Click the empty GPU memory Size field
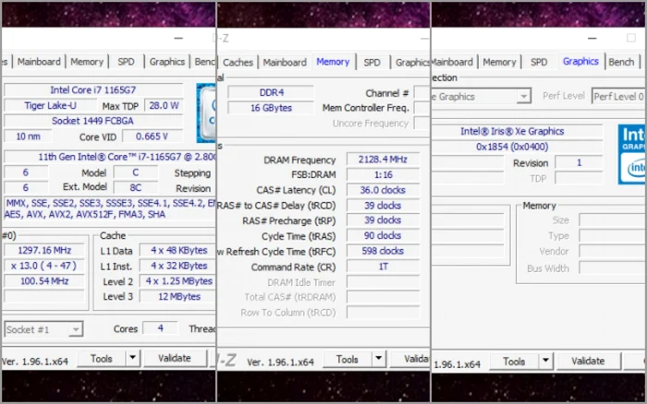The width and height of the screenshot is (647, 404). [613, 220]
